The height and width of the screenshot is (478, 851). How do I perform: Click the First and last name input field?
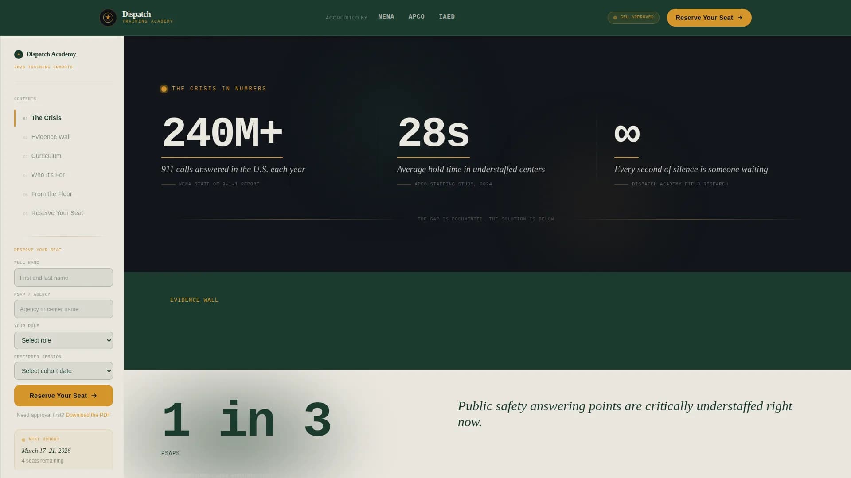63,278
